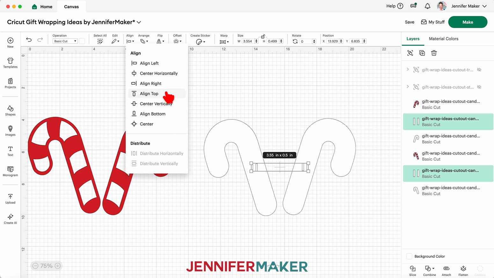Duplicate the selected layers

422,53
